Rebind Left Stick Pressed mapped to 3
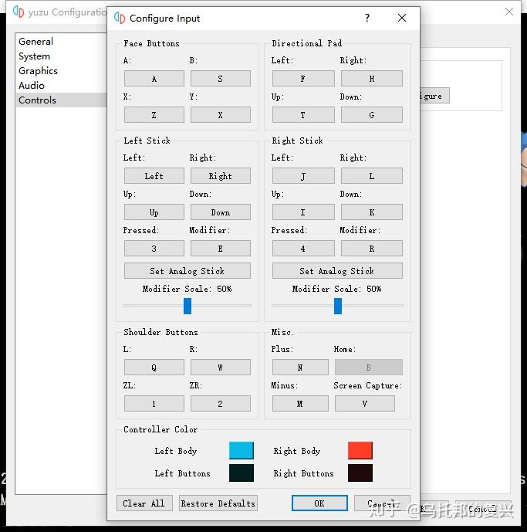The width and height of the screenshot is (527, 532). point(154,249)
